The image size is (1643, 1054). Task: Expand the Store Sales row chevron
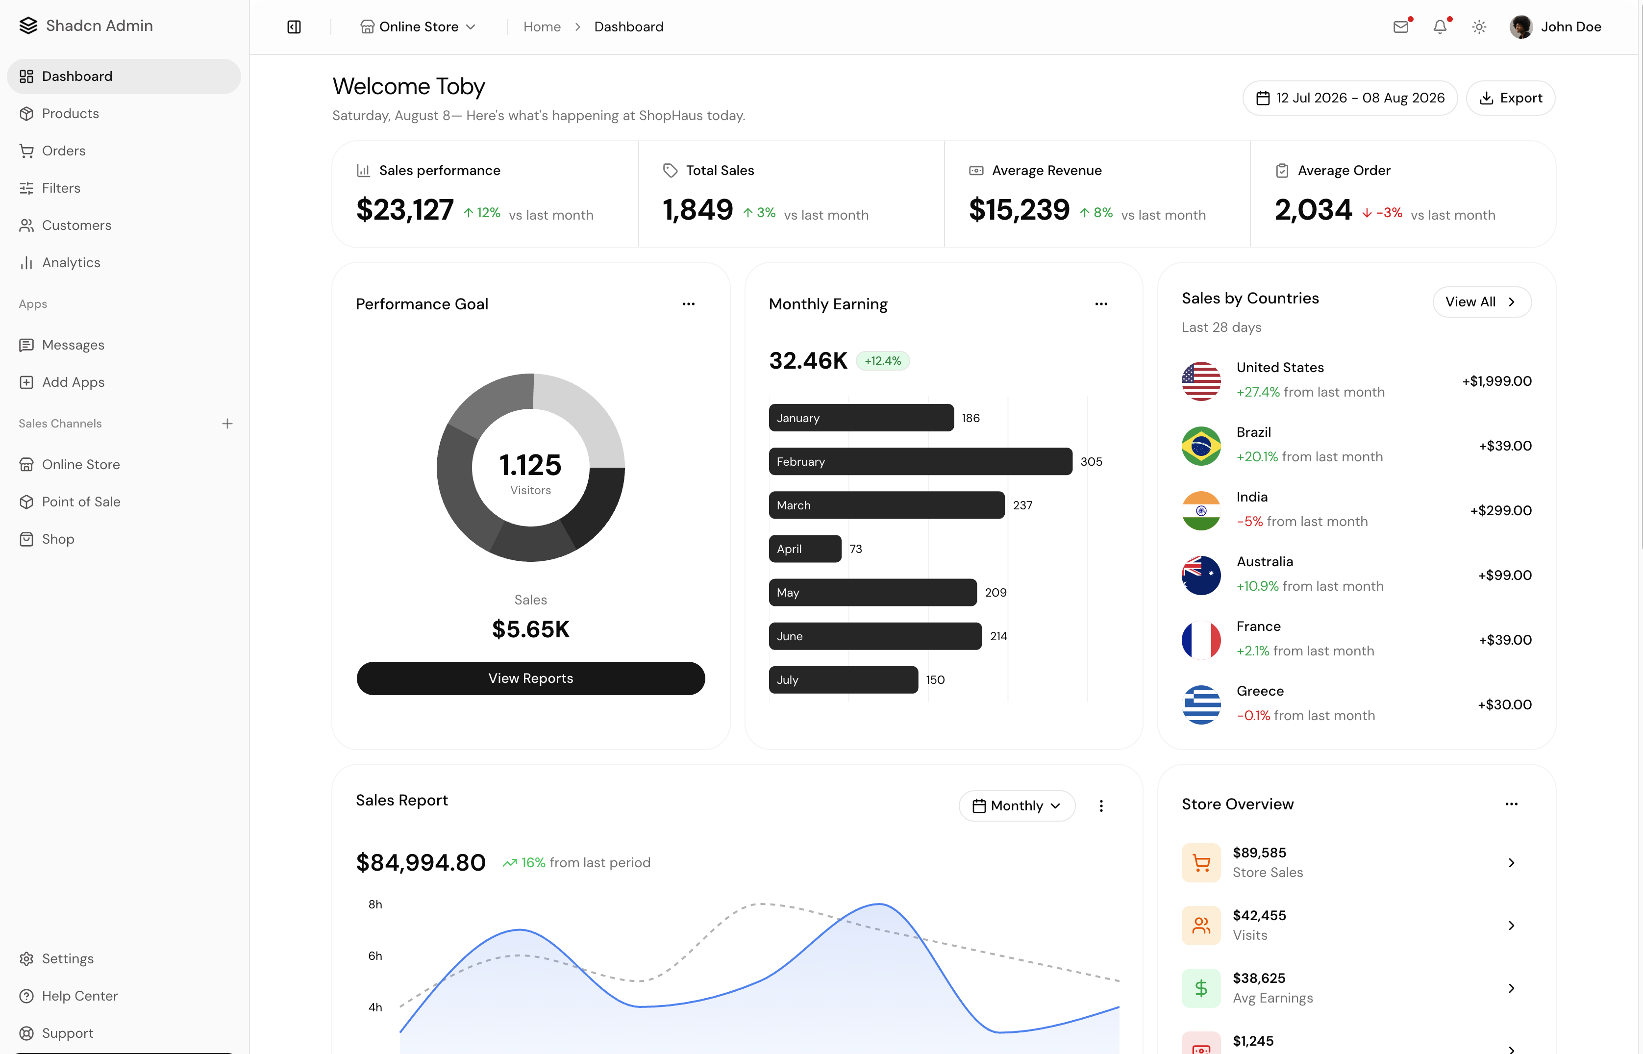tap(1512, 862)
